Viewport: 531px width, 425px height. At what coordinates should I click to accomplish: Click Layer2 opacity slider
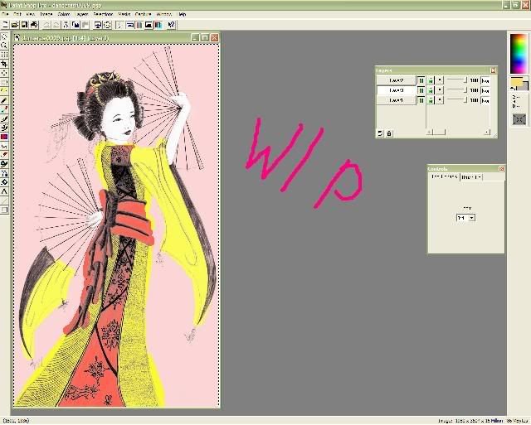[457, 80]
